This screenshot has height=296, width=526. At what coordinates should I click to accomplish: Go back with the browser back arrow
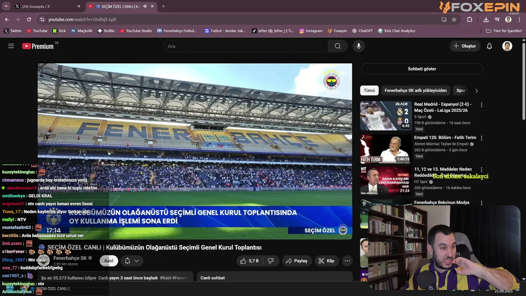(7, 19)
